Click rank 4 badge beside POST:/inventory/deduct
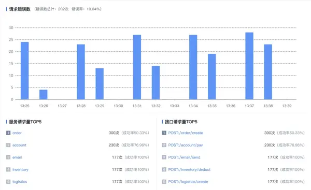The image size is (311, 190). [164, 170]
